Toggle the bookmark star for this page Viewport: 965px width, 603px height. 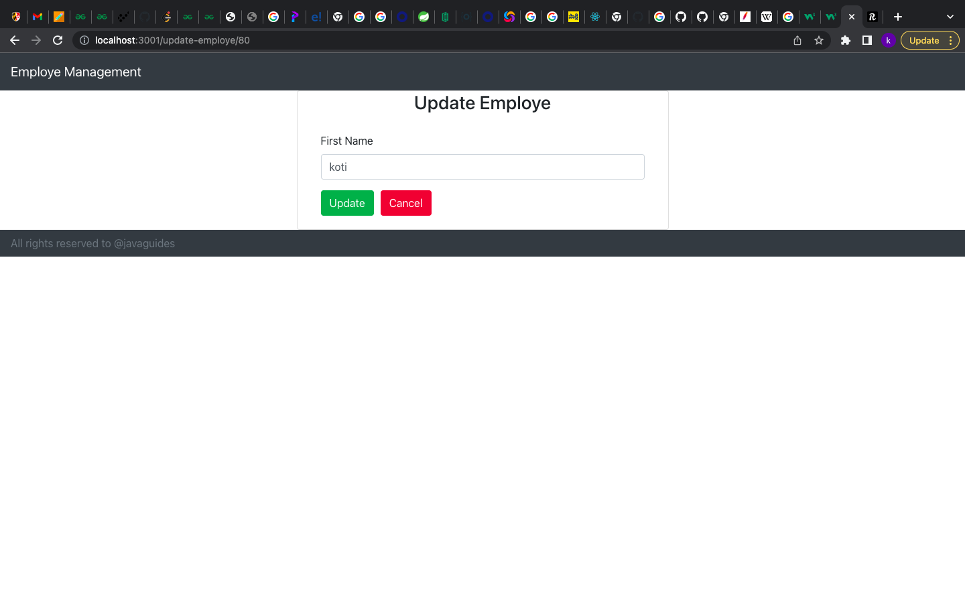point(819,40)
